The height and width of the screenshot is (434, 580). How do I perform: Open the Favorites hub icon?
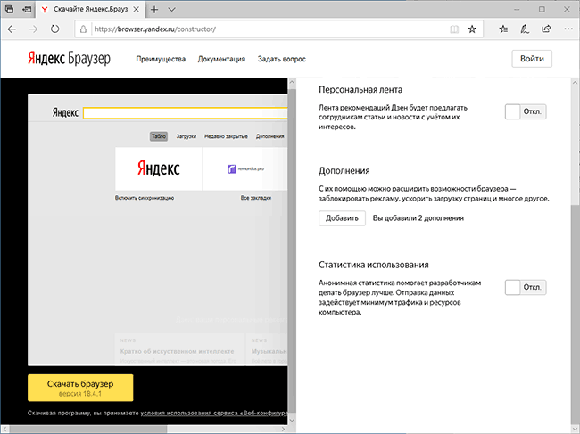[503, 29]
